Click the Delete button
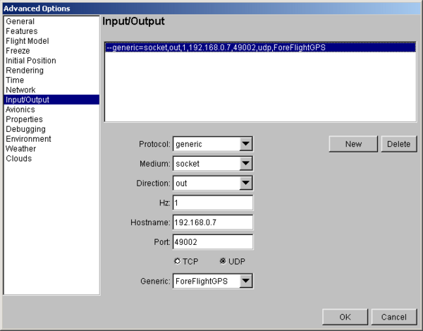This screenshot has width=423, height=331. click(x=398, y=144)
